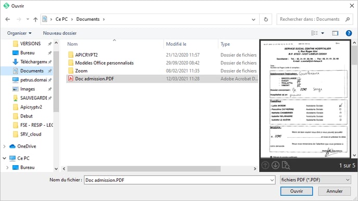Open the Debut sidebar folder
The width and height of the screenshot is (358, 201).
point(27,116)
